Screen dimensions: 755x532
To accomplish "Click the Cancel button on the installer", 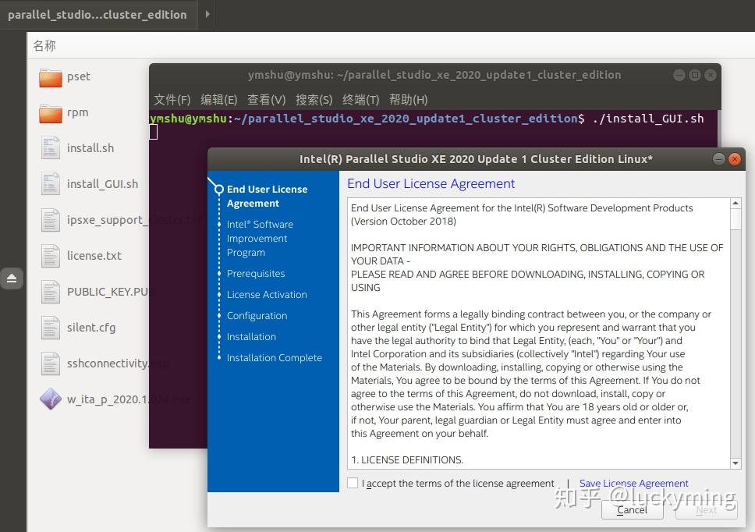I will tap(632, 510).
